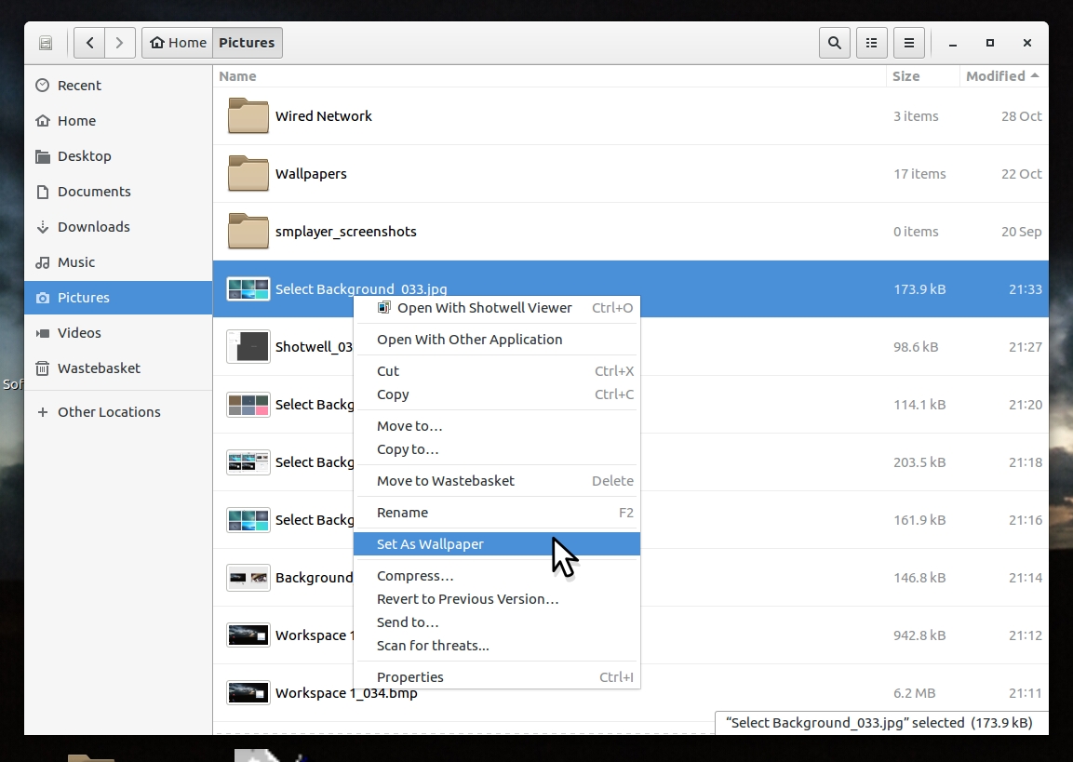The width and height of the screenshot is (1073, 762).
Task: Click the Music note icon in sidebar
Action: pyautogui.click(x=42, y=262)
